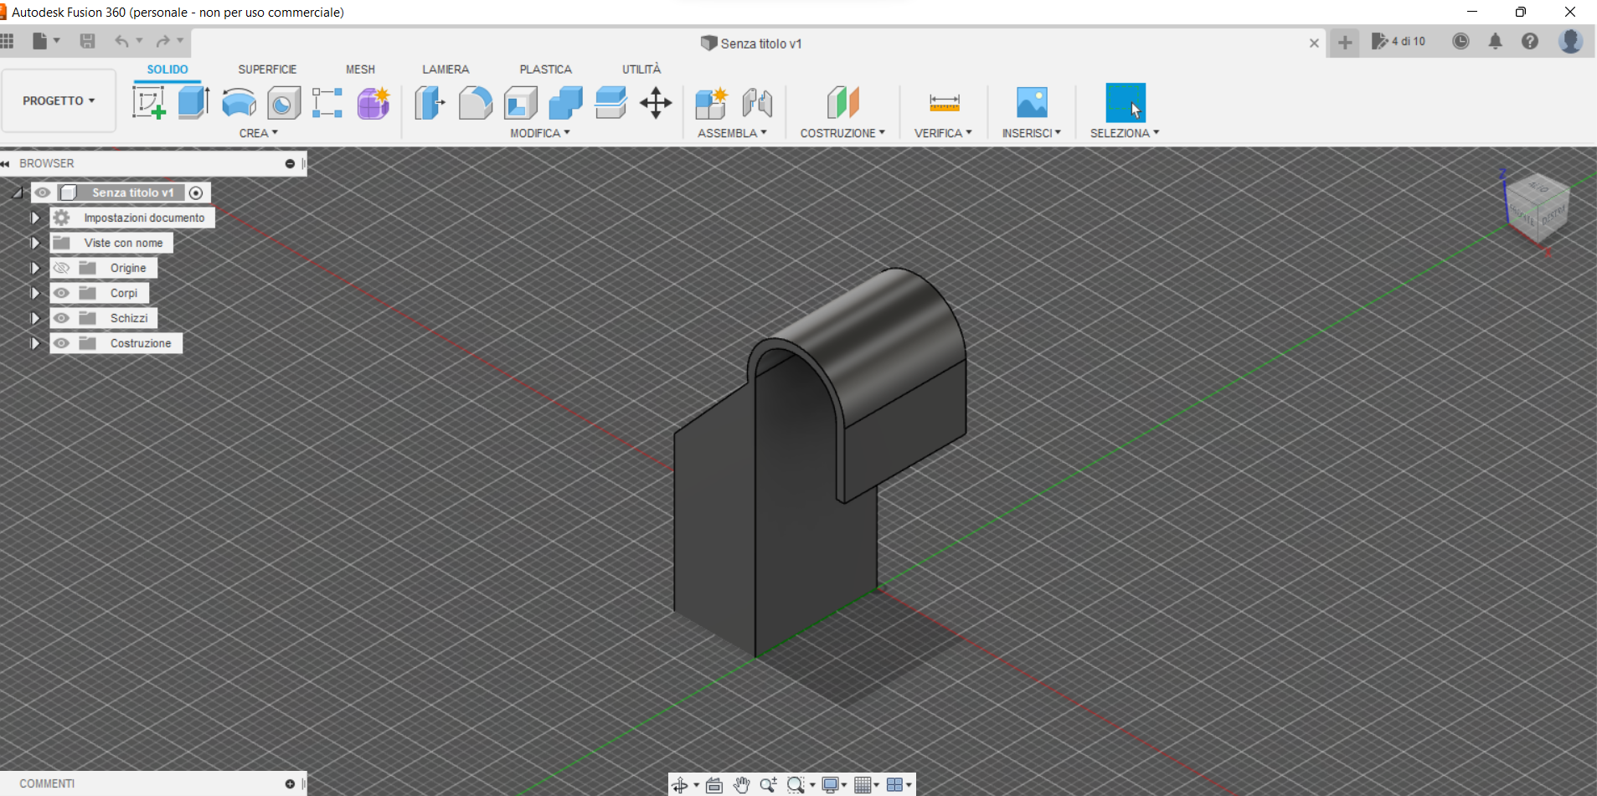Click the Pan hand tool
Viewport: 1597px width, 796px height.
click(x=741, y=784)
